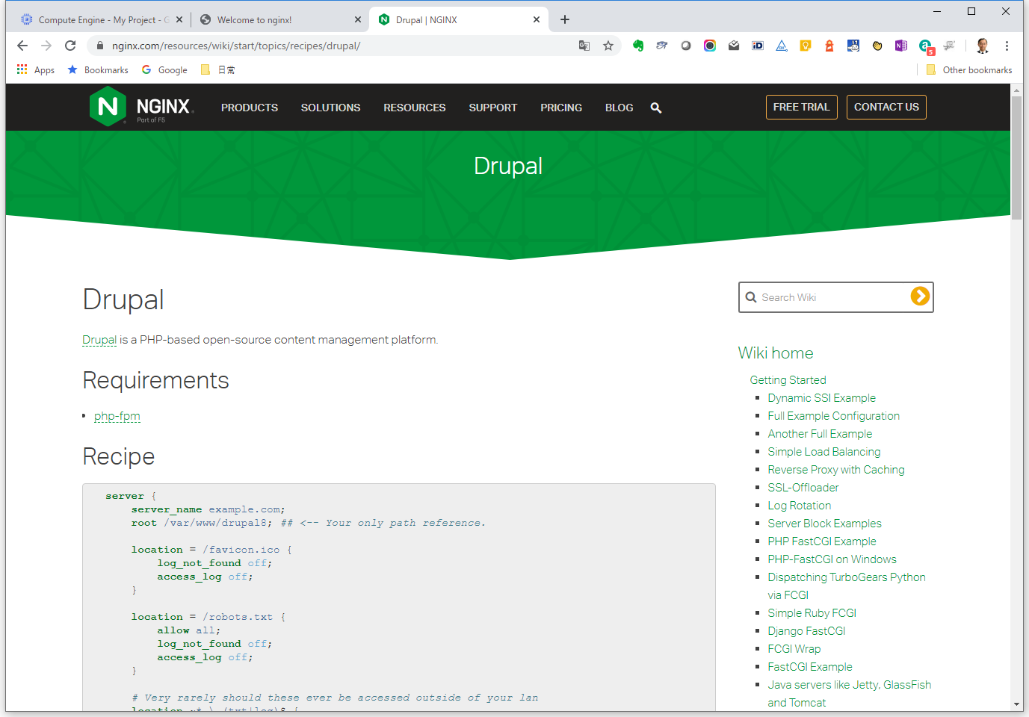Click the vertical page scrollbar thumb
1029x717 pixels.
pos(1016,157)
